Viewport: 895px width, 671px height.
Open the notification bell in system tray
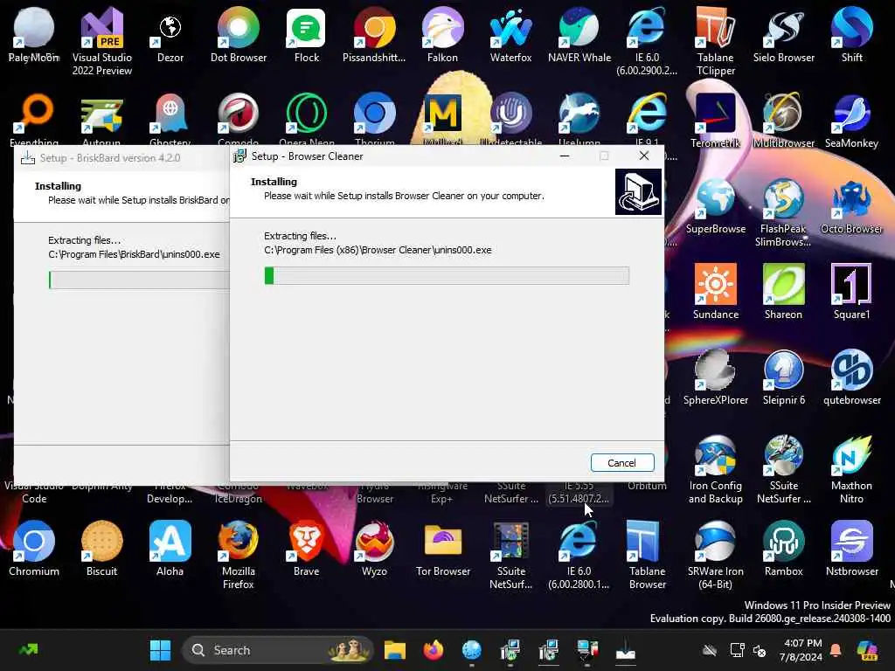tap(836, 650)
